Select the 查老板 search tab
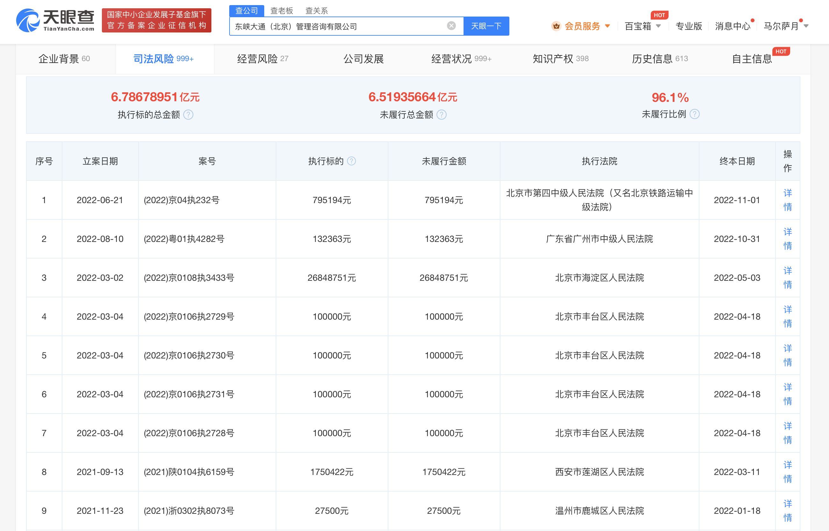The image size is (829, 531). coord(281,10)
